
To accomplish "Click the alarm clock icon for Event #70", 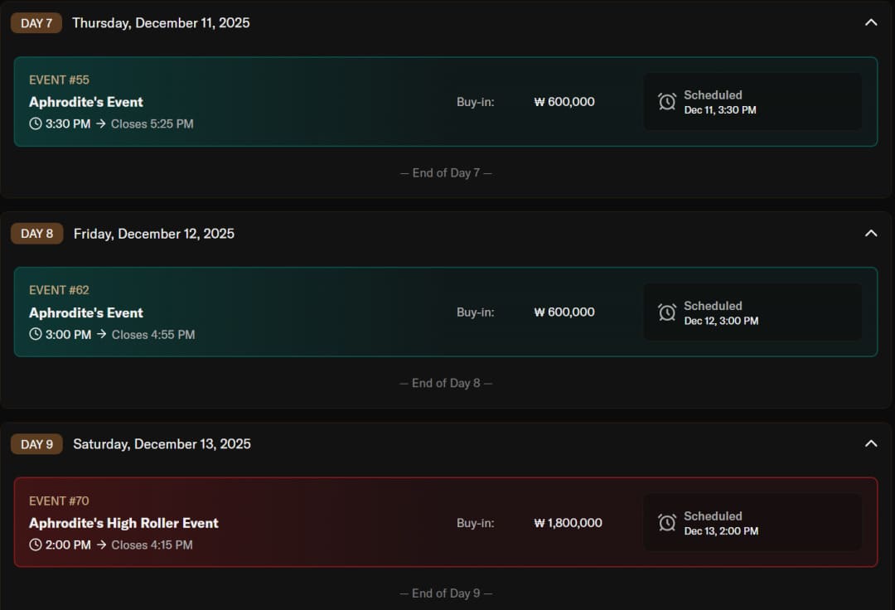I will click(x=667, y=523).
